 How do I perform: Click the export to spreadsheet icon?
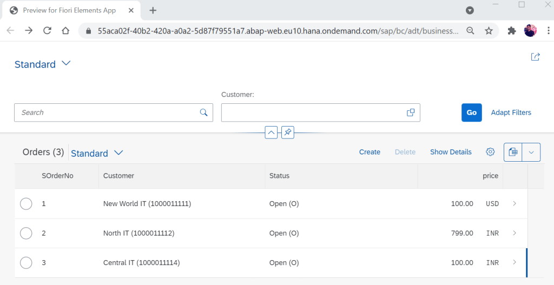click(x=513, y=153)
